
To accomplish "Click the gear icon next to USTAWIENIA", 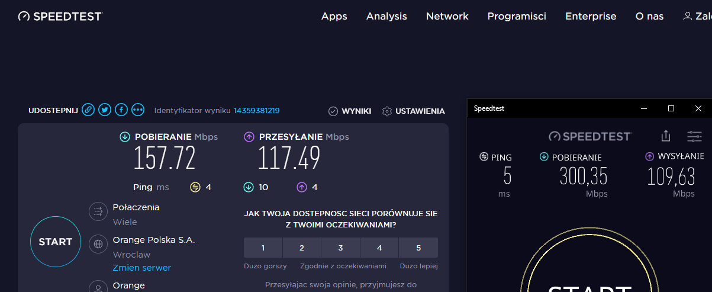I will point(387,111).
